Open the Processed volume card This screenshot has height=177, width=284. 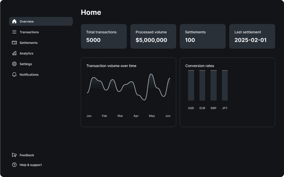click(x=153, y=36)
